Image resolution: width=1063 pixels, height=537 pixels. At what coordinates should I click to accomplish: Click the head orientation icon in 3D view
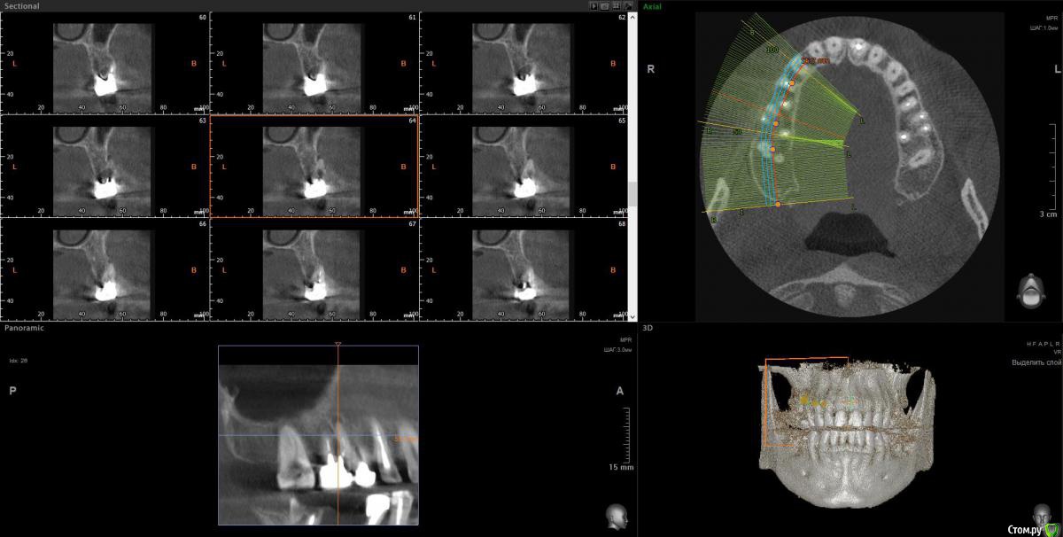pyautogui.click(x=1042, y=516)
